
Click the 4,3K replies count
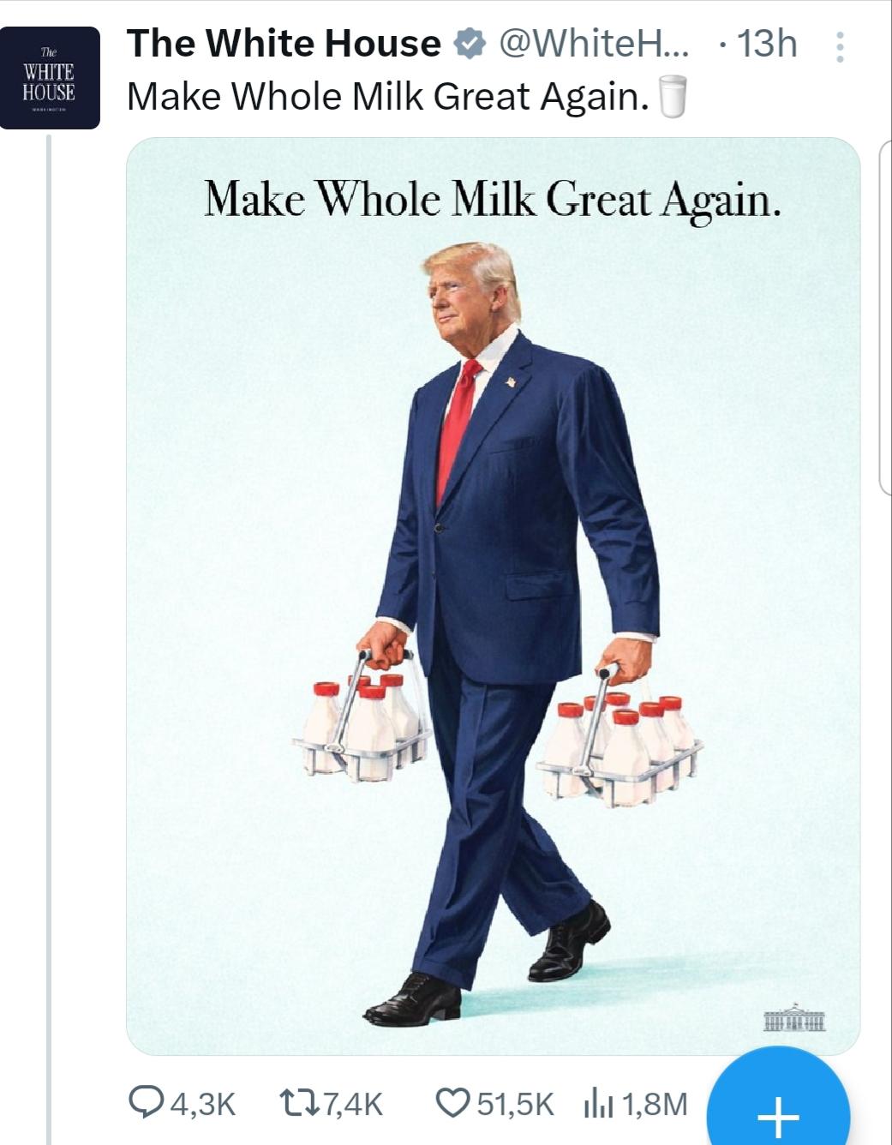202,1104
